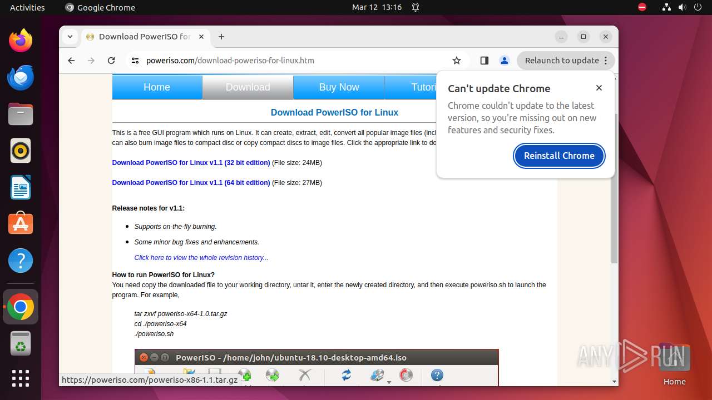Download PowerISO for Linux 32 bit edition

(x=191, y=163)
